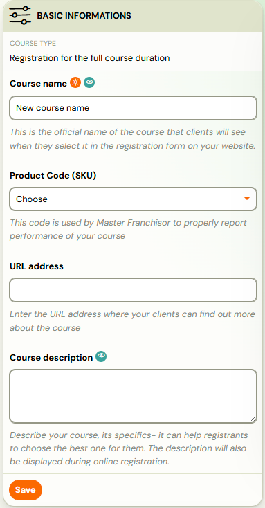Click the Course name label
Image resolution: width=265 pixels, height=508 pixels.
pyautogui.click(x=38, y=84)
